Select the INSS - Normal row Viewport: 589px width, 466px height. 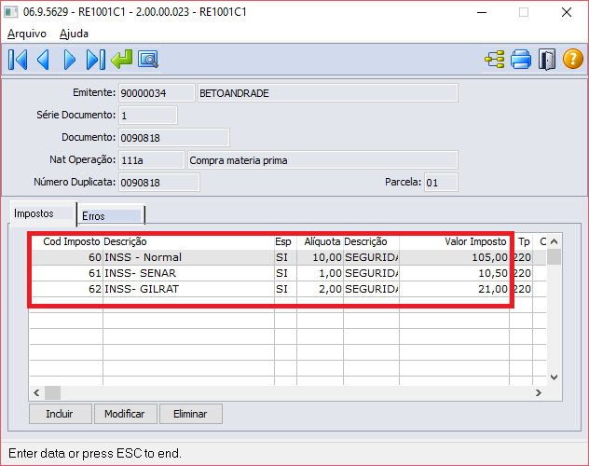point(288,257)
